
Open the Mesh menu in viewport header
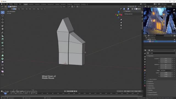coord(30,9)
